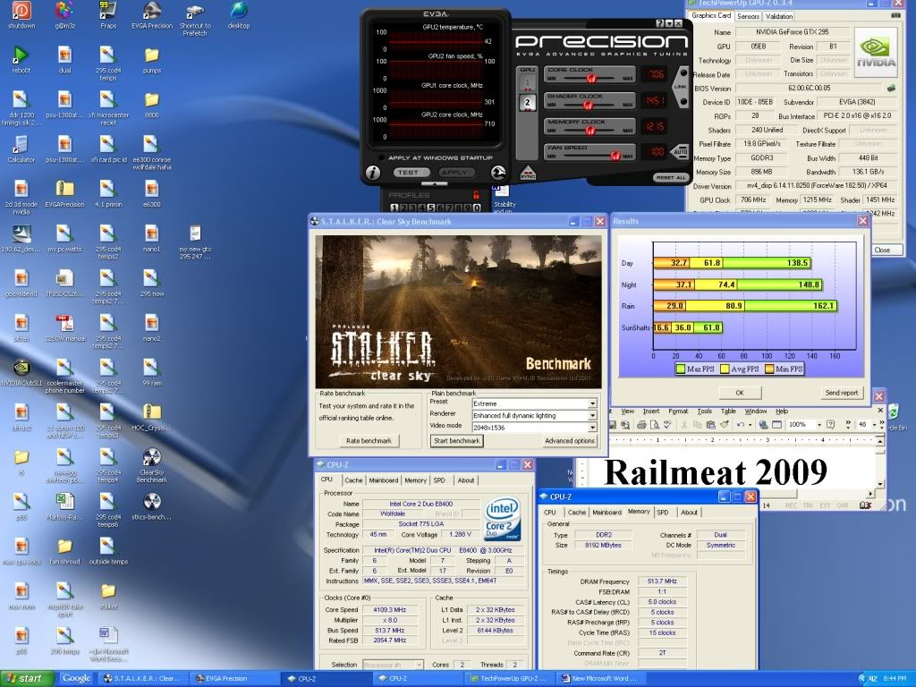Open the shutdown desktop shortcut

pyautogui.click(x=21, y=15)
